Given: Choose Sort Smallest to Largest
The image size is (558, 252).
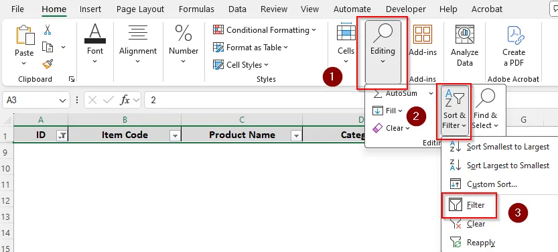Looking at the screenshot, I should [500, 147].
